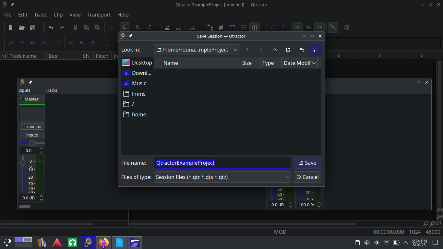Toggle the Record transport button
The height and width of the screenshot is (249, 443).
coord(93,43)
